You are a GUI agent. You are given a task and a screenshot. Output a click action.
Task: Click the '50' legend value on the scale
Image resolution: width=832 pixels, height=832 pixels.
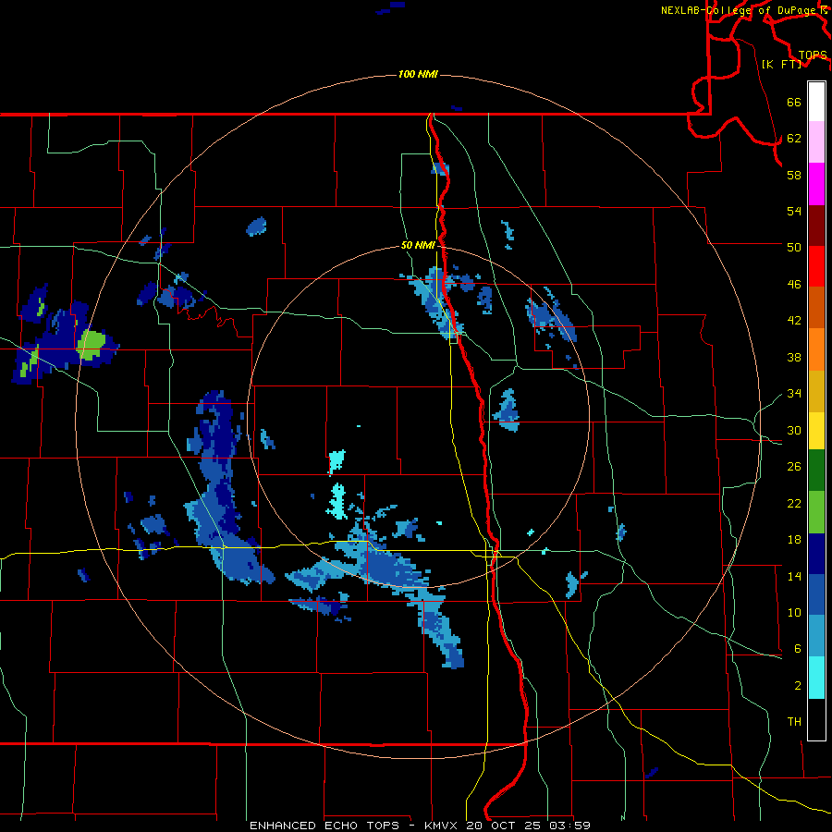(x=794, y=247)
